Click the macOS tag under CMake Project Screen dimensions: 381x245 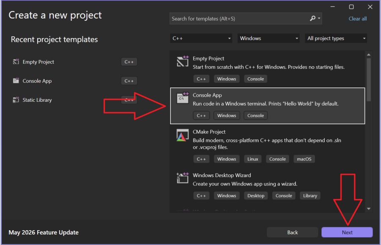pyautogui.click(x=304, y=159)
